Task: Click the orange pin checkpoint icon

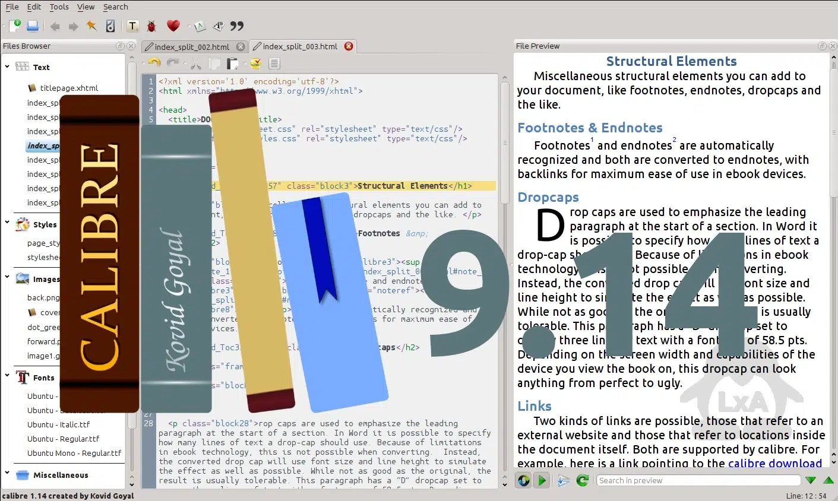Action: coord(91,26)
